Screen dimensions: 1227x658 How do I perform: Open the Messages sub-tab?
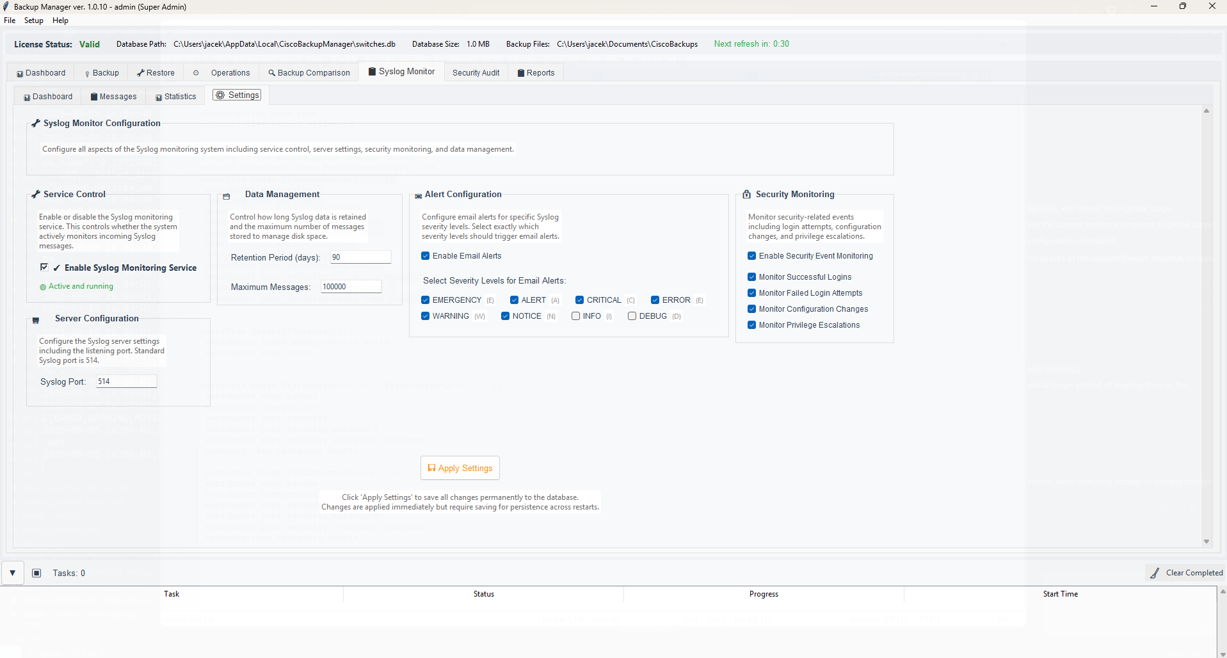point(113,97)
